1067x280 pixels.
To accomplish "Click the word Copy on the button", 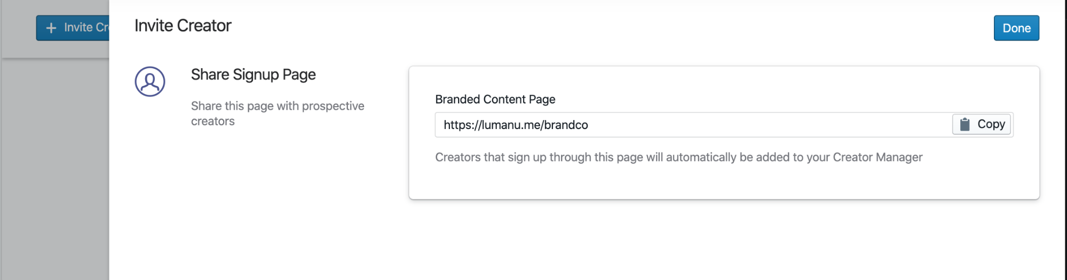I will [991, 124].
